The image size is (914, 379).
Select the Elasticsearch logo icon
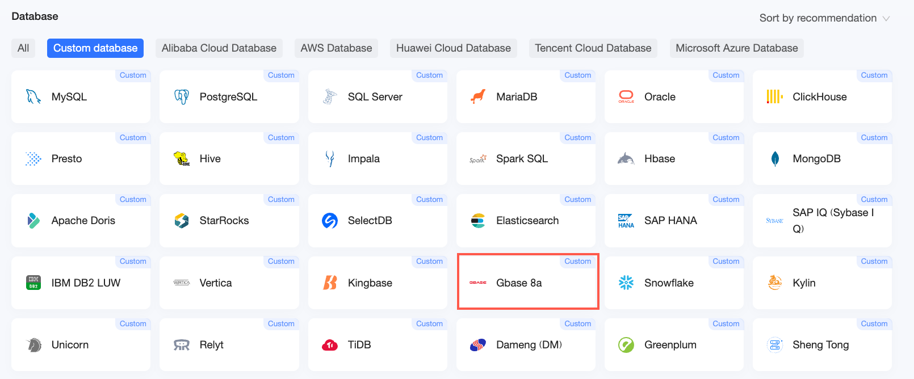(x=478, y=221)
